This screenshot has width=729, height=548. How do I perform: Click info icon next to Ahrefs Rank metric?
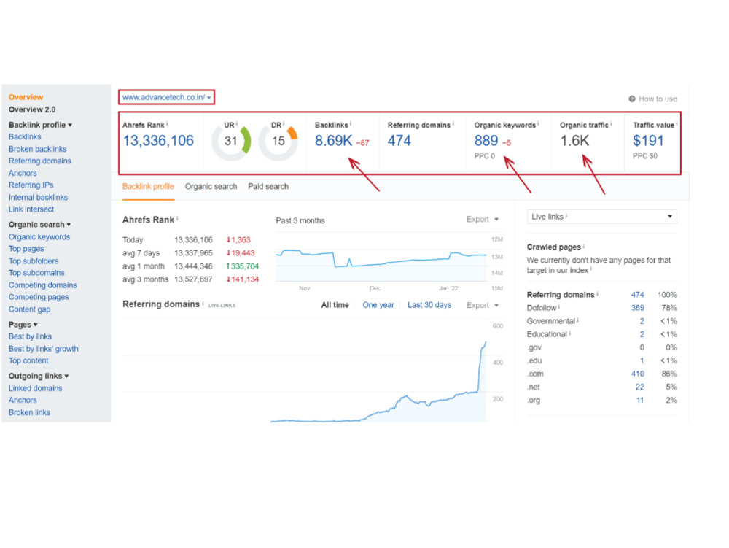coord(168,124)
